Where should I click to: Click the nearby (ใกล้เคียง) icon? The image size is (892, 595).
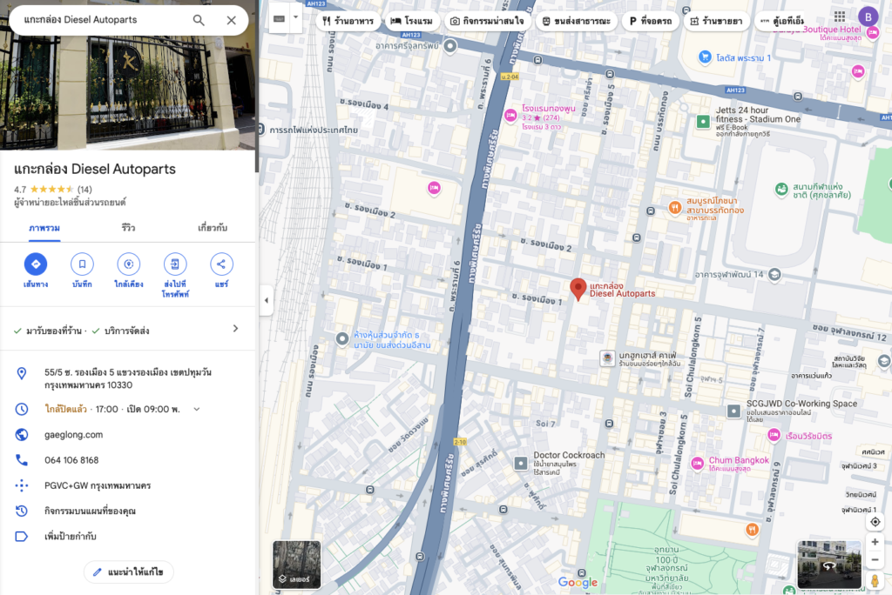[x=129, y=264]
